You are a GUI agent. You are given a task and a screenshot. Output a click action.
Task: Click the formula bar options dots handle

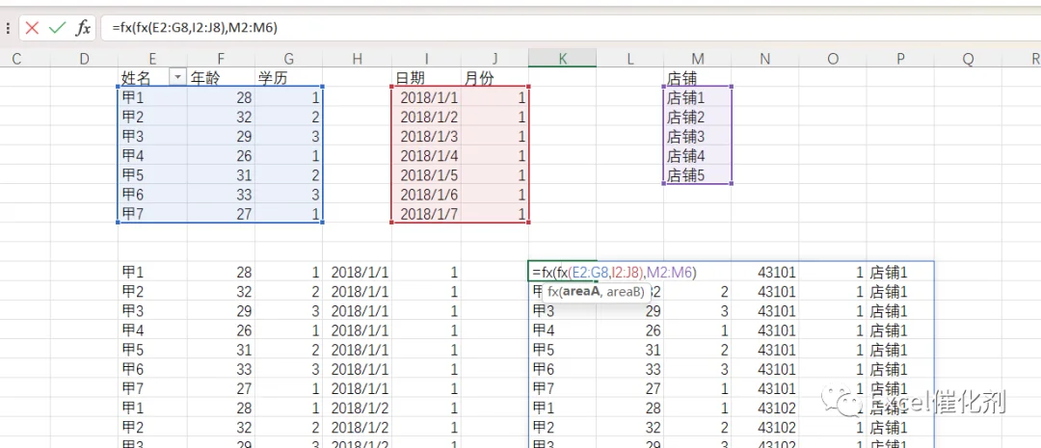coord(8,28)
